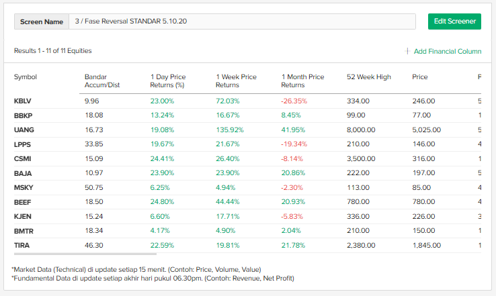Open the KBLV stock symbol
The width and height of the screenshot is (496, 296).
[x=23, y=101]
